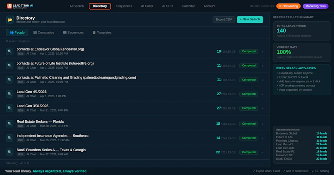
Task: Click 'Real Estate FL' in Session breakdown
Action: pos(285,152)
